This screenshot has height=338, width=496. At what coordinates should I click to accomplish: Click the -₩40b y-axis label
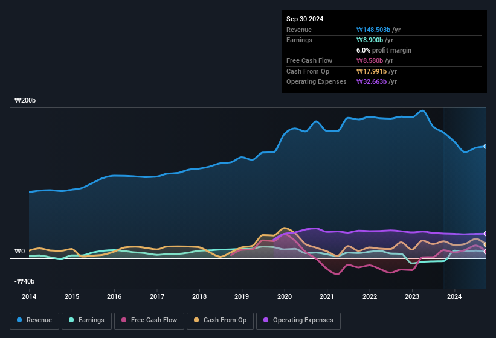24,281
